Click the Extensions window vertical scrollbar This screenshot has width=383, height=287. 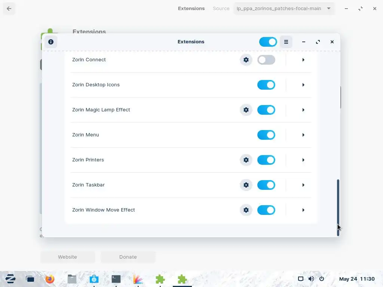338,208
